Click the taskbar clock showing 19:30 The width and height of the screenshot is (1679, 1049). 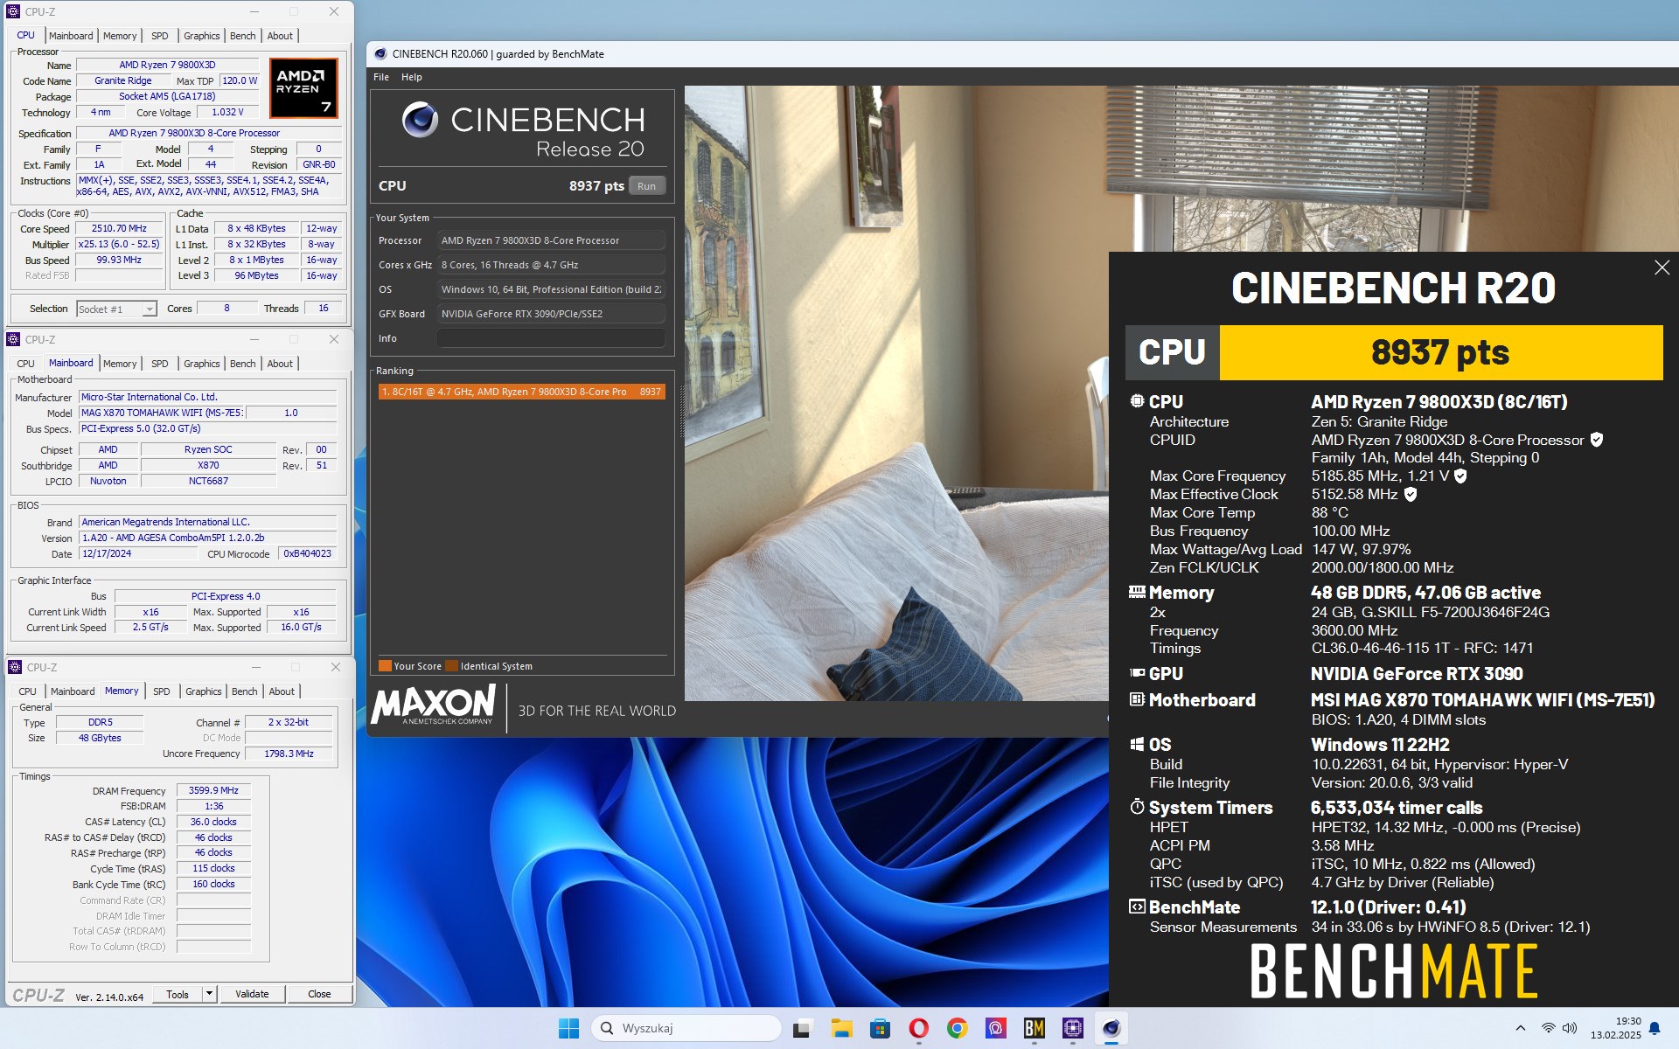click(1615, 1028)
